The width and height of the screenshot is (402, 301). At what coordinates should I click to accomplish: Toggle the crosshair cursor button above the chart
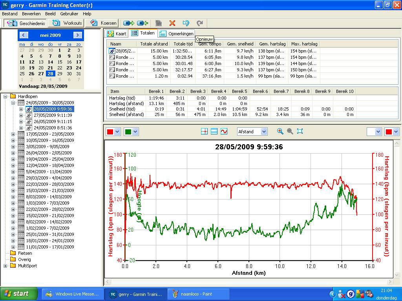[x=204, y=132]
